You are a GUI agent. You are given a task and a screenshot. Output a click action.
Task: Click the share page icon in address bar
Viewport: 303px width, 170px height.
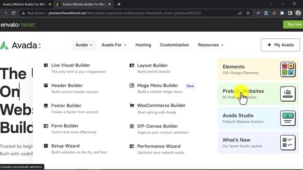pyautogui.click(x=240, y=13)
